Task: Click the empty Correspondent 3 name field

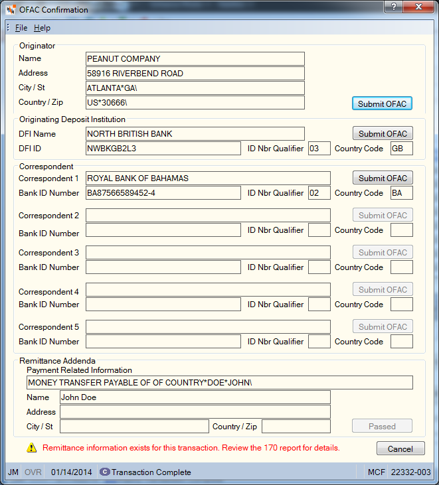Action: click(x=208, y=252)
